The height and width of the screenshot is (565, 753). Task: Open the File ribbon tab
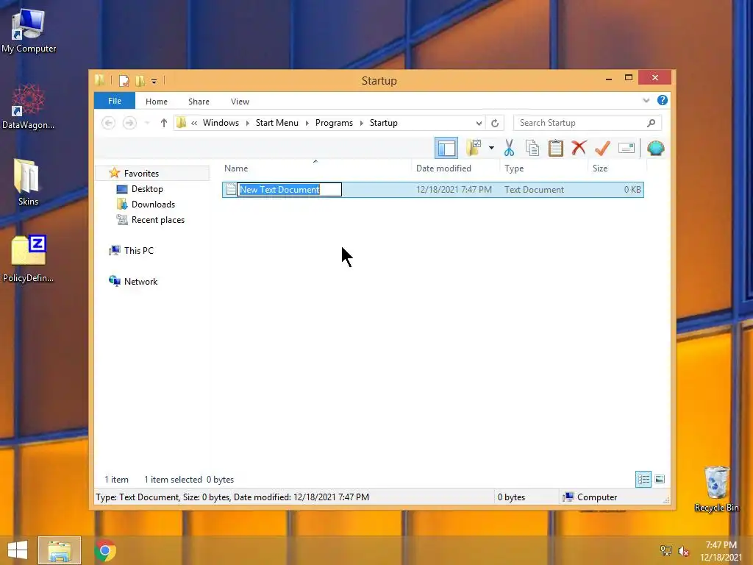(x=115, y=101)
